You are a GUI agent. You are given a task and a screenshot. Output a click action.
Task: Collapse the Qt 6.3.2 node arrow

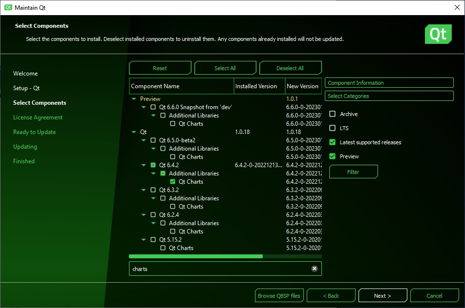[144, 190]
